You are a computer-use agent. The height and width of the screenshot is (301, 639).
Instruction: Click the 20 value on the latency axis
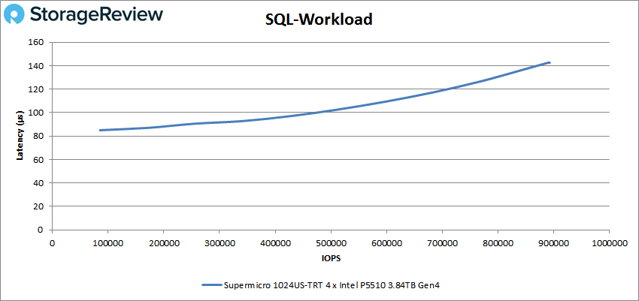coord(39,206)
